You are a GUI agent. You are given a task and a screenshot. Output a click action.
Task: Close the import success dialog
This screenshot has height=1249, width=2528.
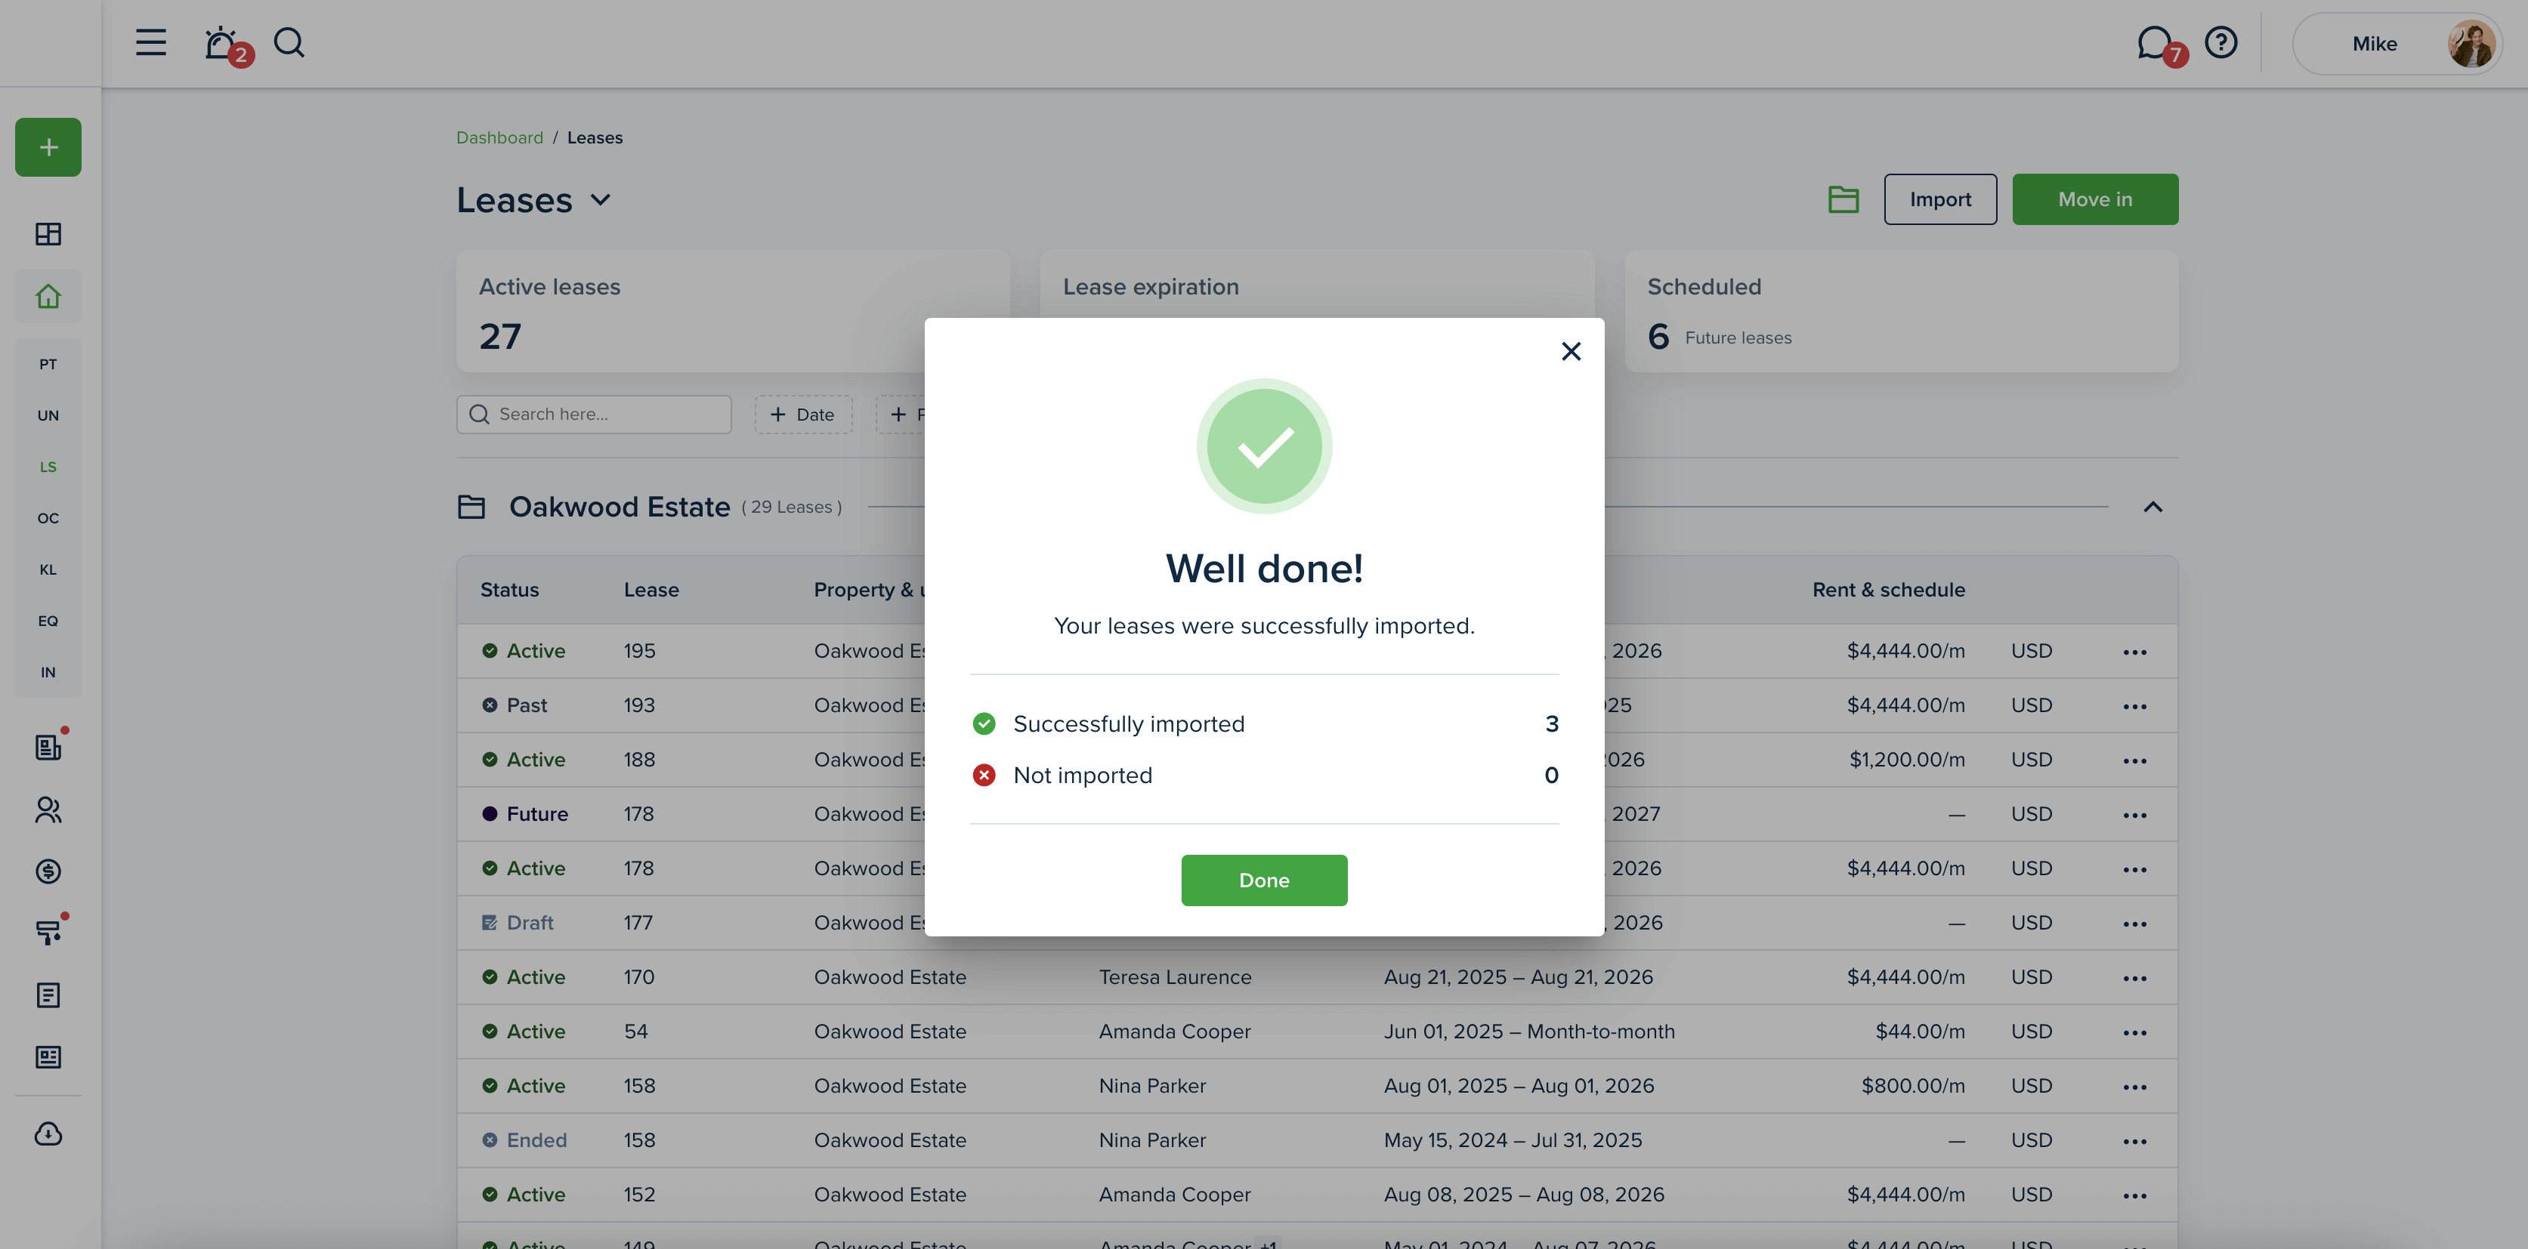[x=1570, y=351]
